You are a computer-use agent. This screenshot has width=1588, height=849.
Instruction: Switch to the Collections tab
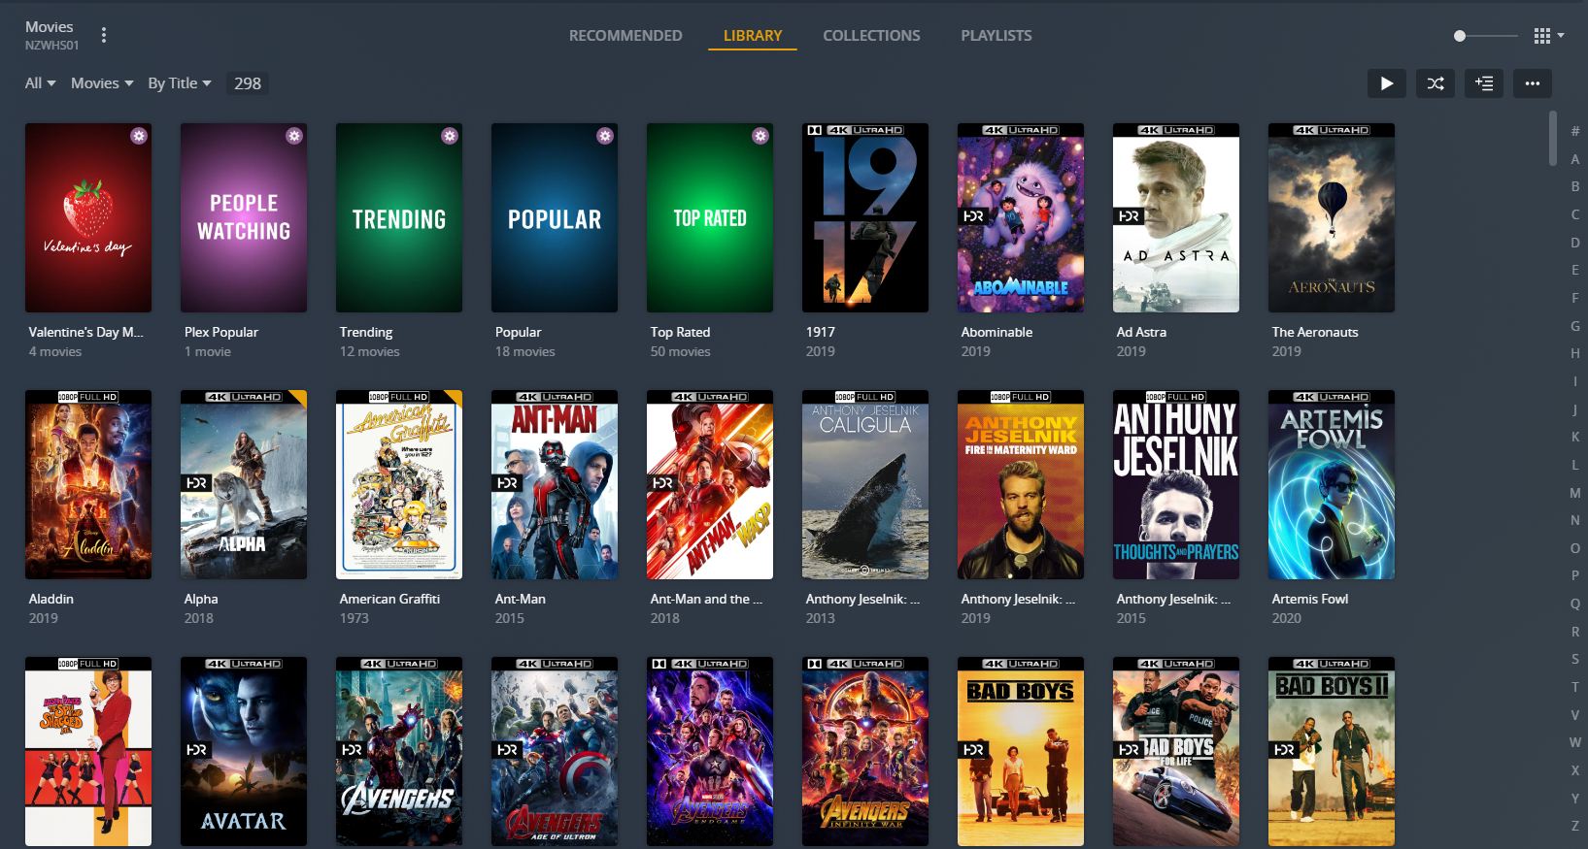[871, 36]
